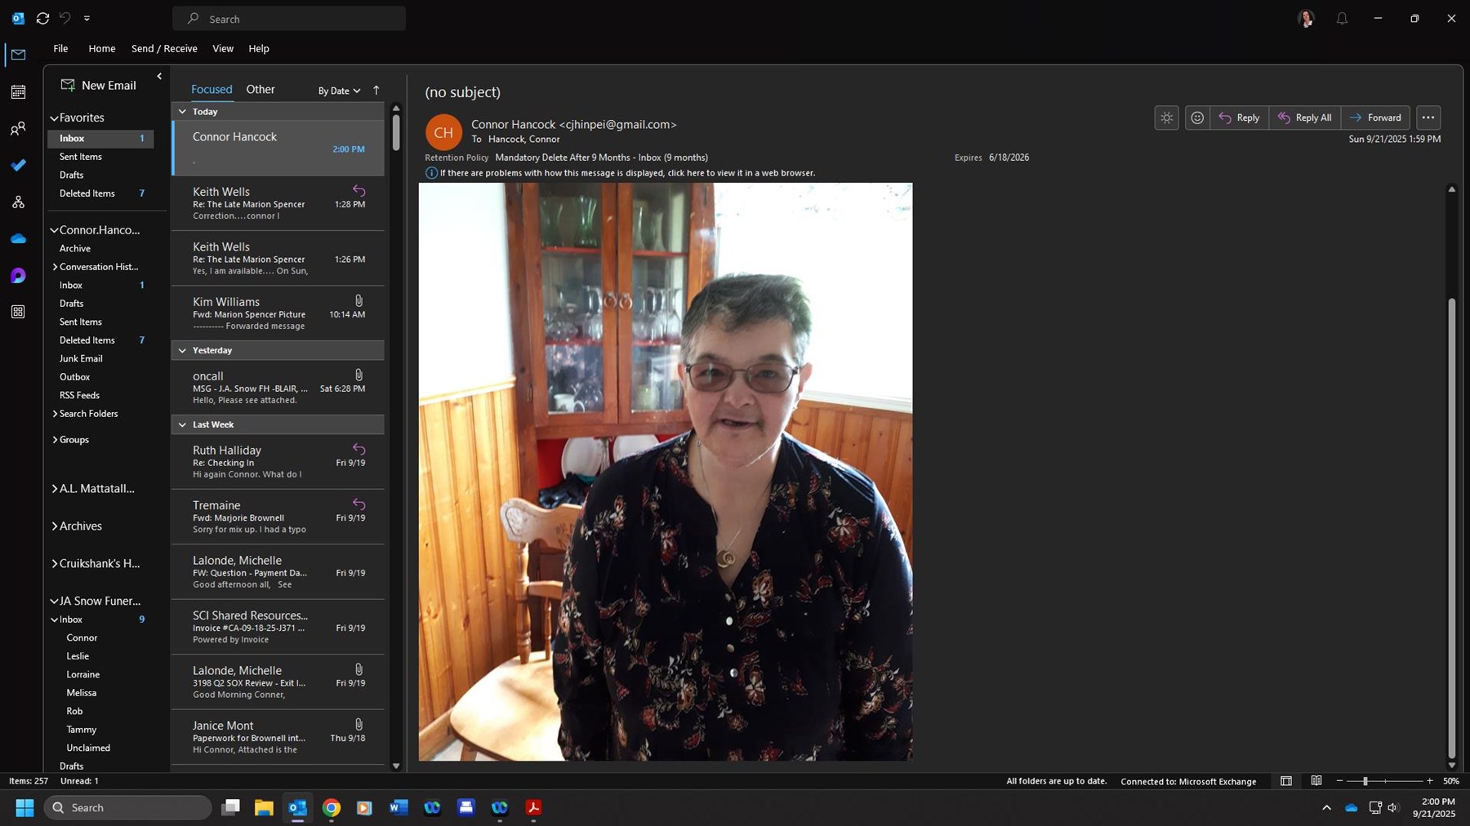Open the To Do checkmark icon
This screenshot has width=1470, height=826.
click(x=18, y=166)
